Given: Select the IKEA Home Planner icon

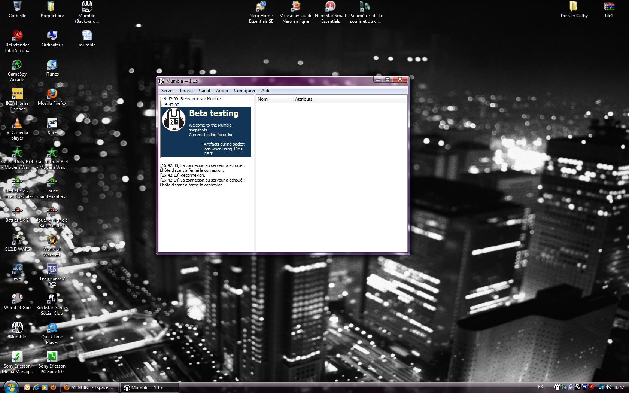Looking at the screenshot, I should (17, 100).
